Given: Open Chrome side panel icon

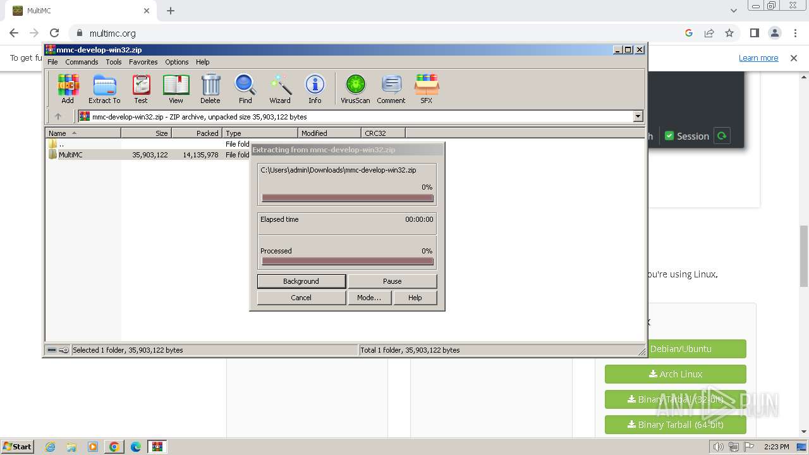Looking at the screenshot, I should click(754, 33).
